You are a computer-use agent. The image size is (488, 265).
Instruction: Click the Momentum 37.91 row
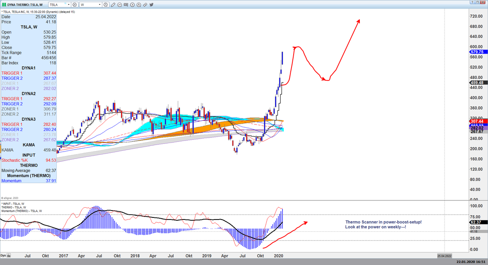coord(28,180)
